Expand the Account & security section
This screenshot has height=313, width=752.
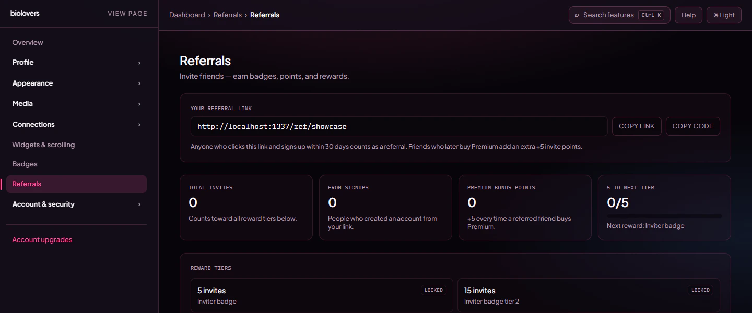click(76, 204)
